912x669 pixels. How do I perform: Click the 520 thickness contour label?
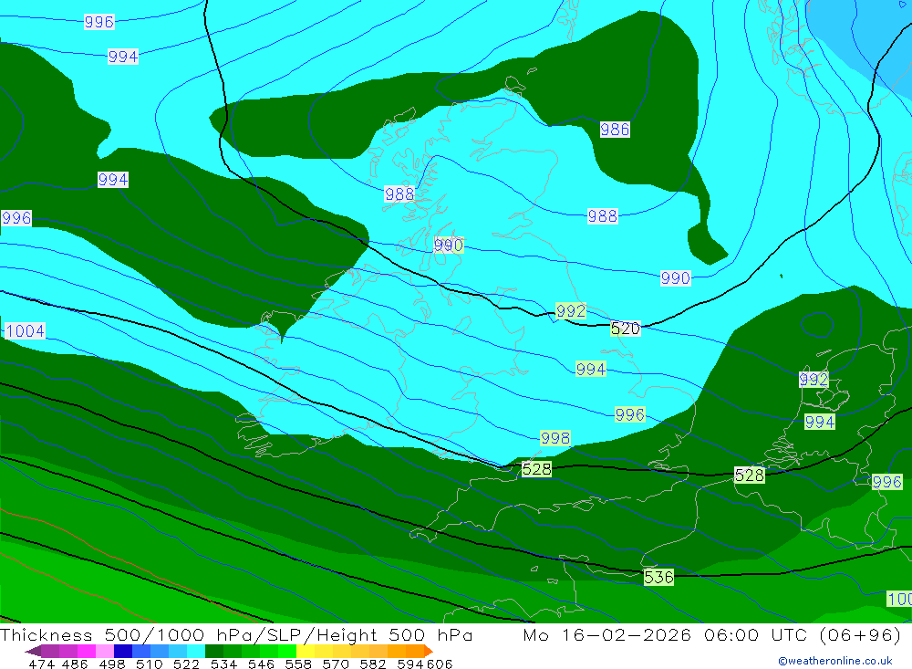click(x=626, y=329)
